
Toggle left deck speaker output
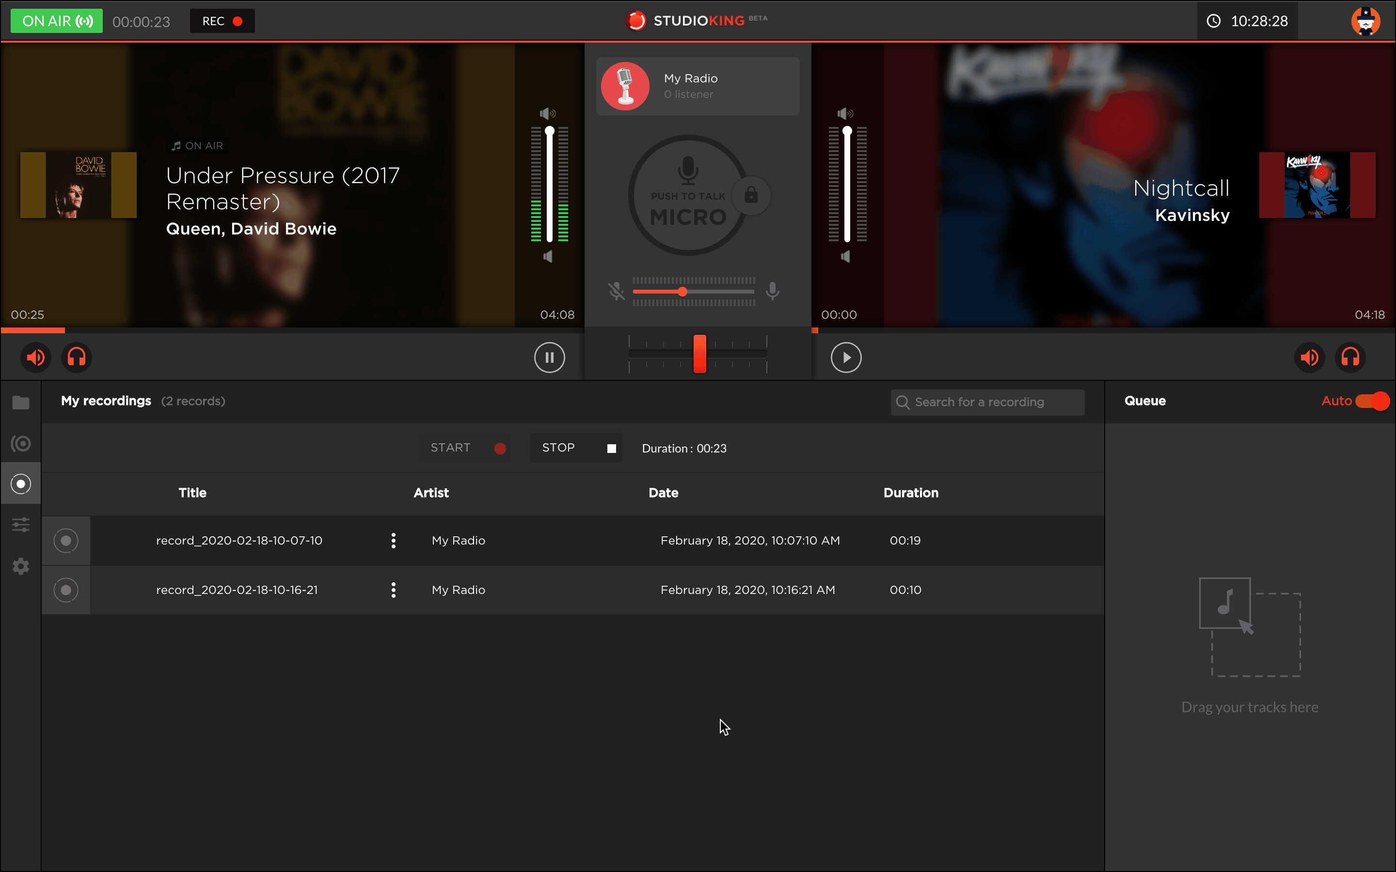pos(36,358)
